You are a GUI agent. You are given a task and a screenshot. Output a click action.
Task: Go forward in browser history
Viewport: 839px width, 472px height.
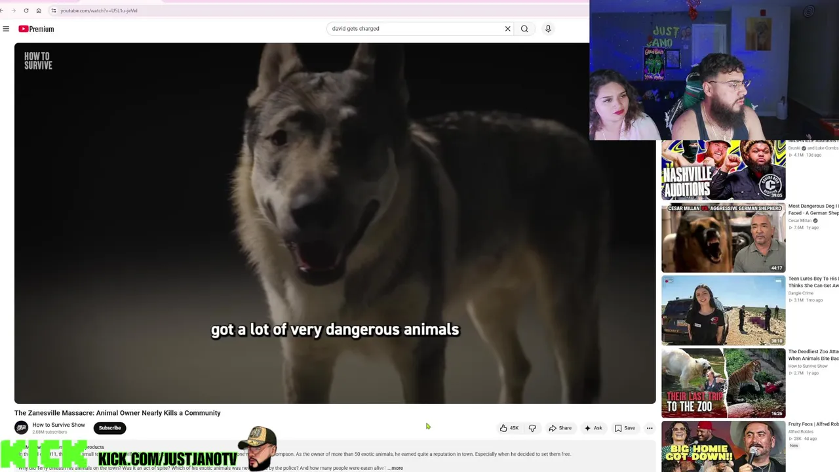[13, 10]
